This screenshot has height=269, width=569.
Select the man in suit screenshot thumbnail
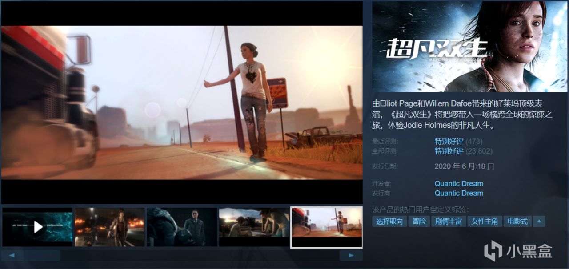(182, 227)
